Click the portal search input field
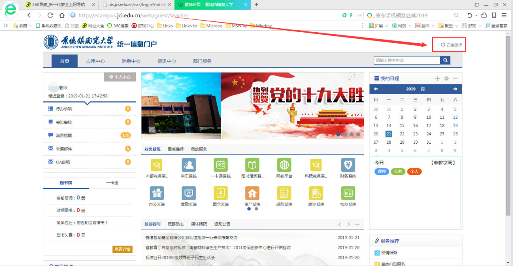 pyautogui.click(x=407, y=61)
